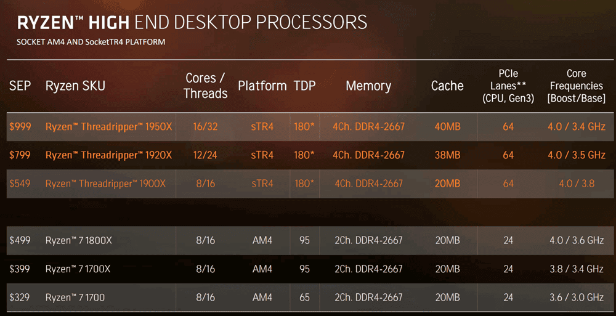Screen dimensions: 616x316
Task: Select the Memory column header
Action: (x=368, y=86)
